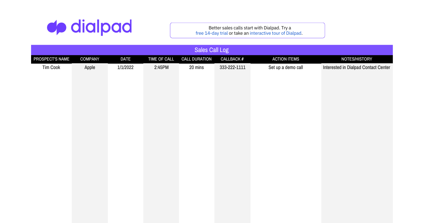Select the 1/1/2022 date cell
The height and width of the screenshot is (223, 424).
coord(125,67)
